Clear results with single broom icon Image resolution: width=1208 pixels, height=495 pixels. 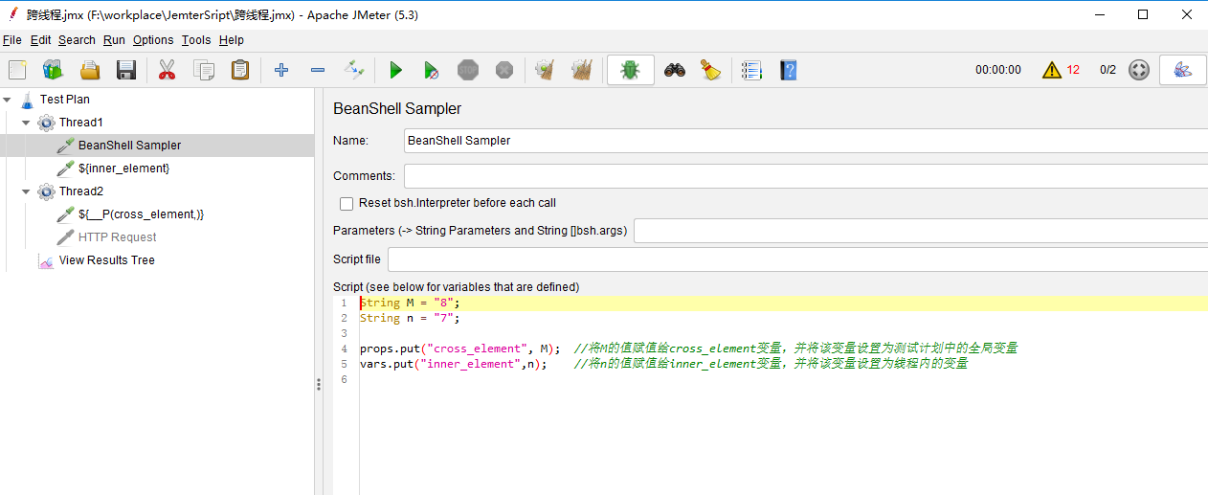[x=545, y=70]
